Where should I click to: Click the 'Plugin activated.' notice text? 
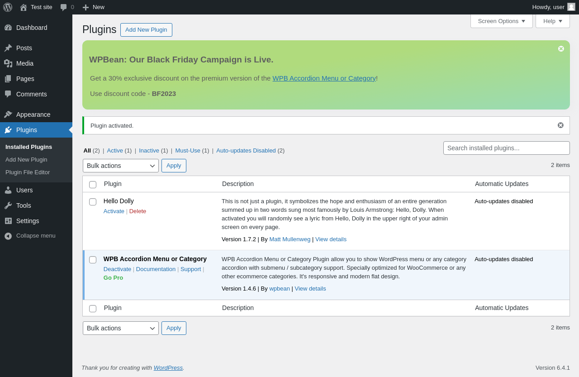pos(112,126)
